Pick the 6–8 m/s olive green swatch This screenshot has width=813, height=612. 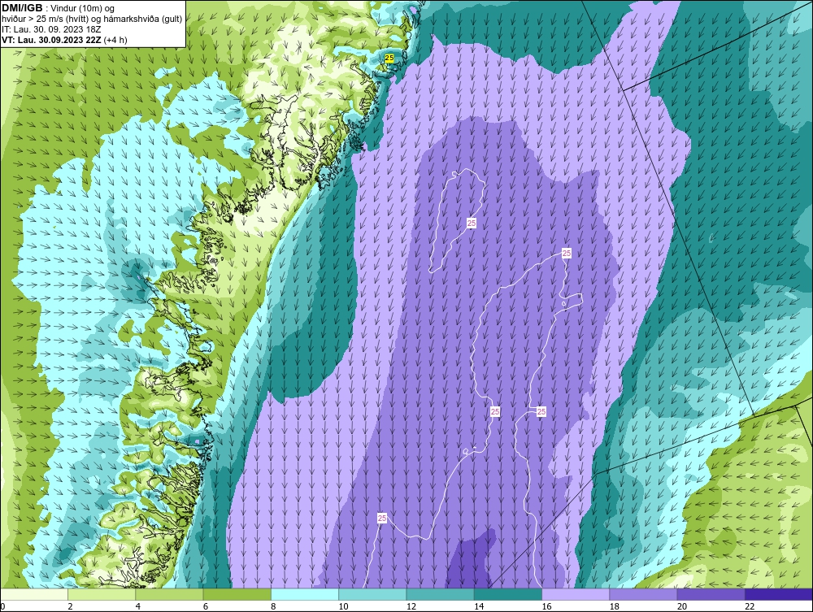pos(237,594)
